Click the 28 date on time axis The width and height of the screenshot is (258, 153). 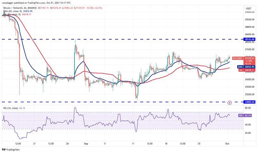pos(67,144)
